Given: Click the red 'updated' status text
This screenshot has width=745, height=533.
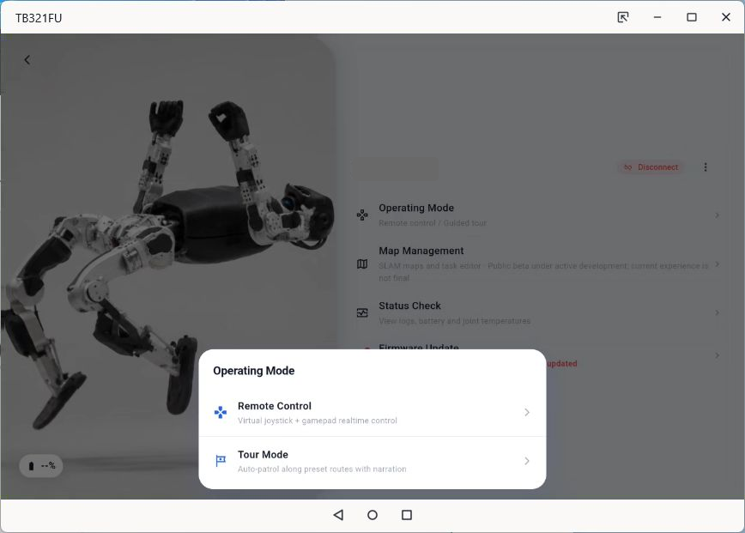Looking at the screenshot, I should [562, 363].
